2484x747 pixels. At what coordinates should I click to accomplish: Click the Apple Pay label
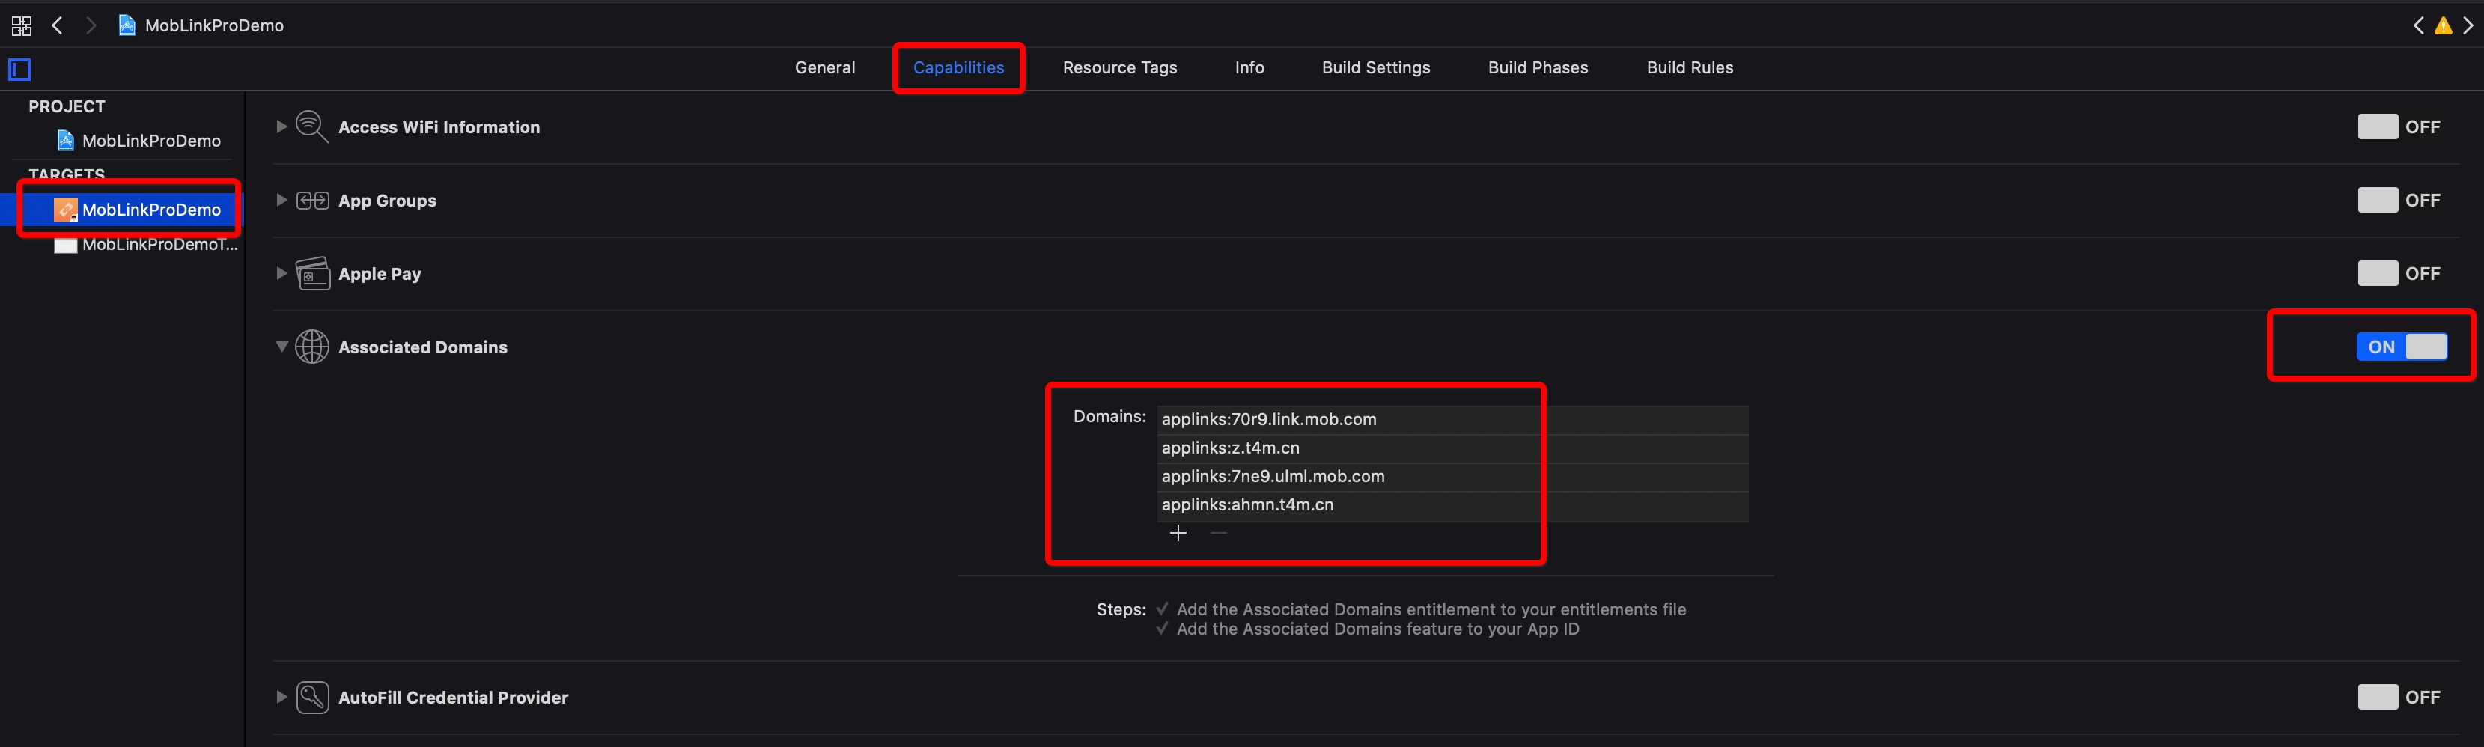click(379, 274)
